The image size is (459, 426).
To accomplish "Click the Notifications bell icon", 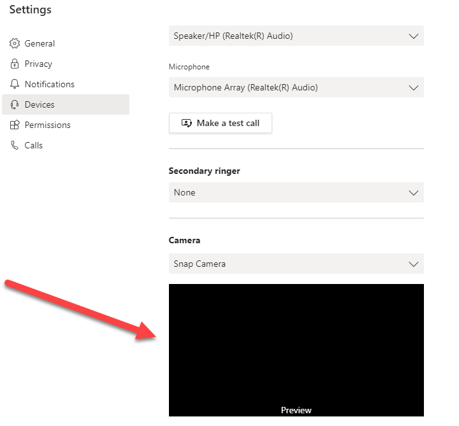I will pyautogui.click(x=14, y=84).
